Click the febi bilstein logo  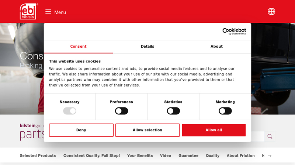click(x=28, y=11)
